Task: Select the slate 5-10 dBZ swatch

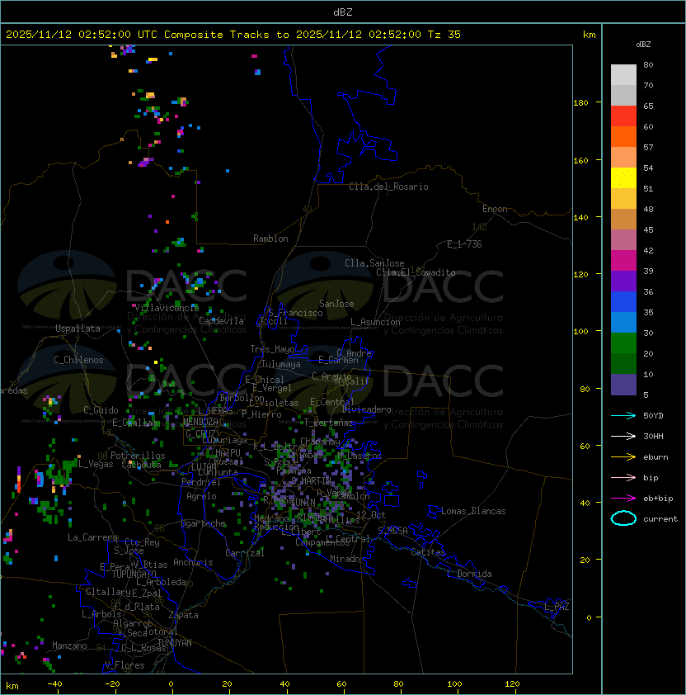Action: pyautogui.click(x=623, y=385)
